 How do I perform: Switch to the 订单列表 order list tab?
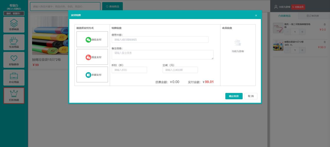313,16
